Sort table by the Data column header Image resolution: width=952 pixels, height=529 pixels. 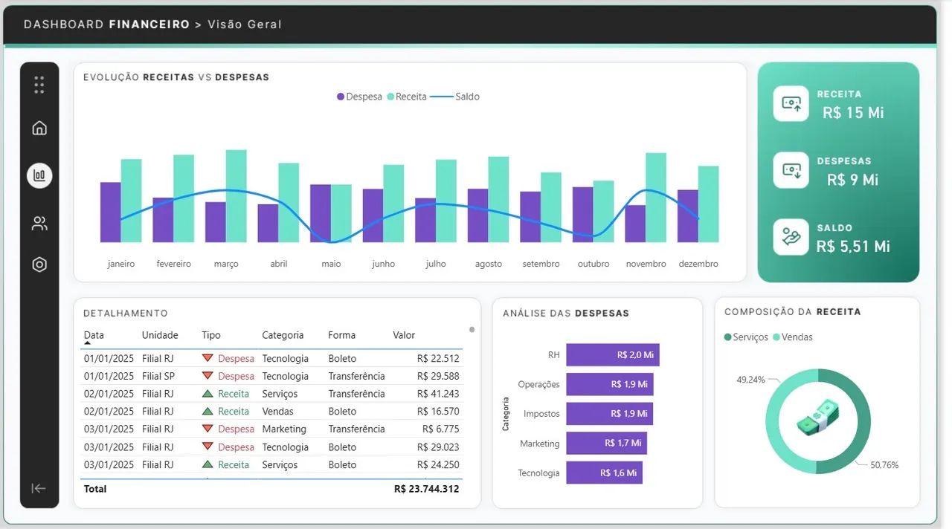(x=94, y=335)
